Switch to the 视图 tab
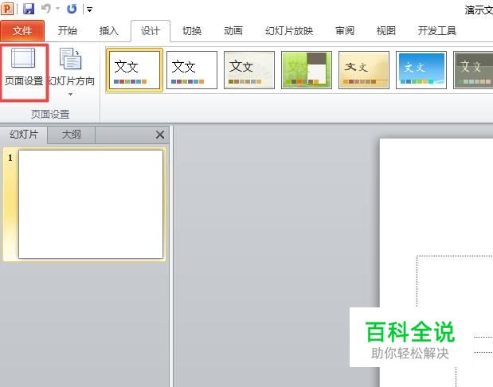The image size is (493, 387). (385, 31)
